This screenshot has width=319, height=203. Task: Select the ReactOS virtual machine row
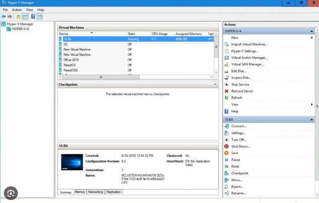point(136,65)
